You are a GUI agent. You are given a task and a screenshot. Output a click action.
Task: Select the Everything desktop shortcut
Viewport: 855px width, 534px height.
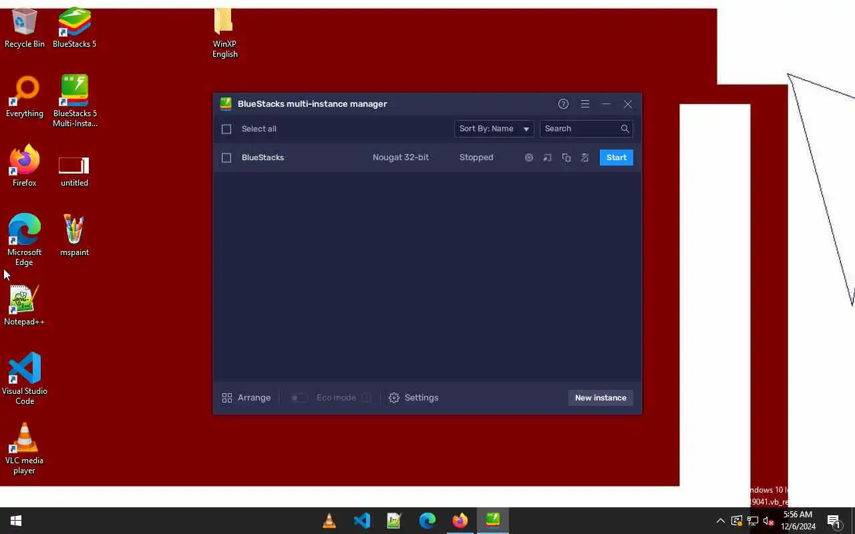click(25, 97)
